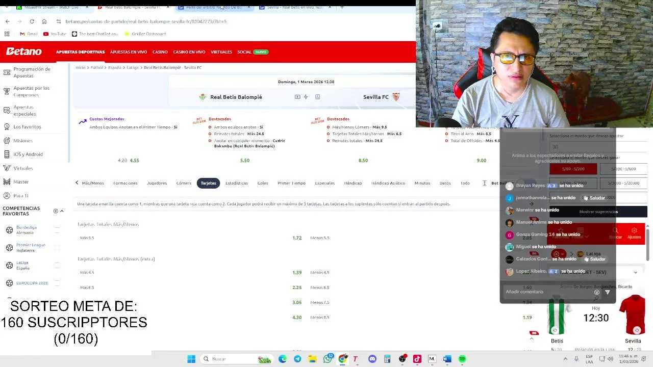653x367 pixels.
Task: Click match lightning stats icon
Action: tap(306, 97)
